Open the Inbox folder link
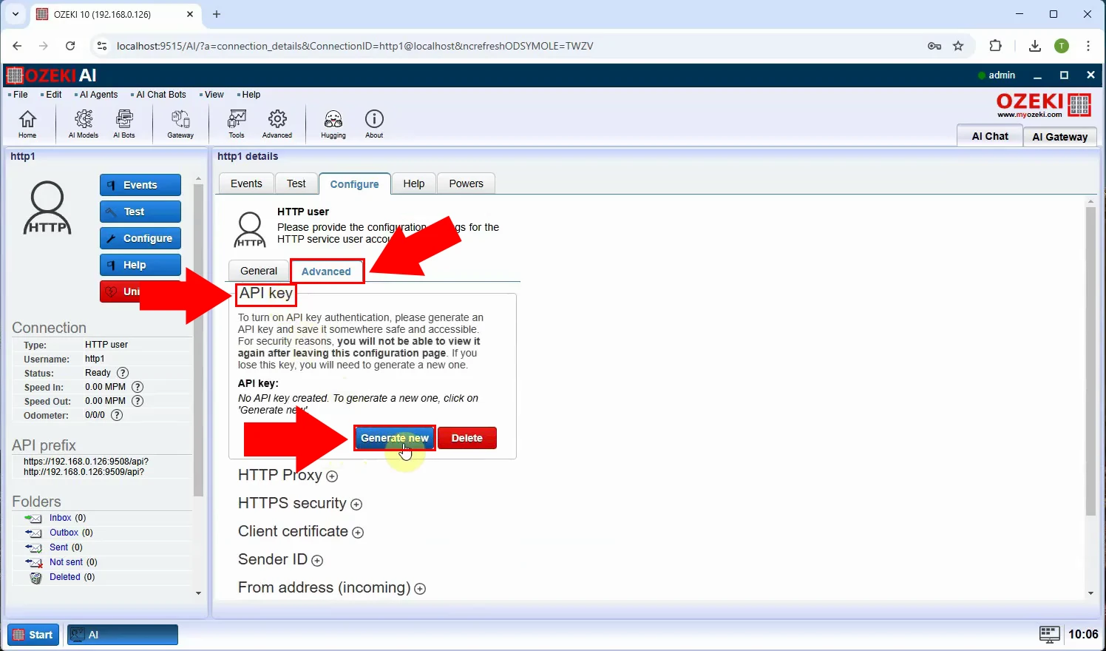 pos(60,518)
